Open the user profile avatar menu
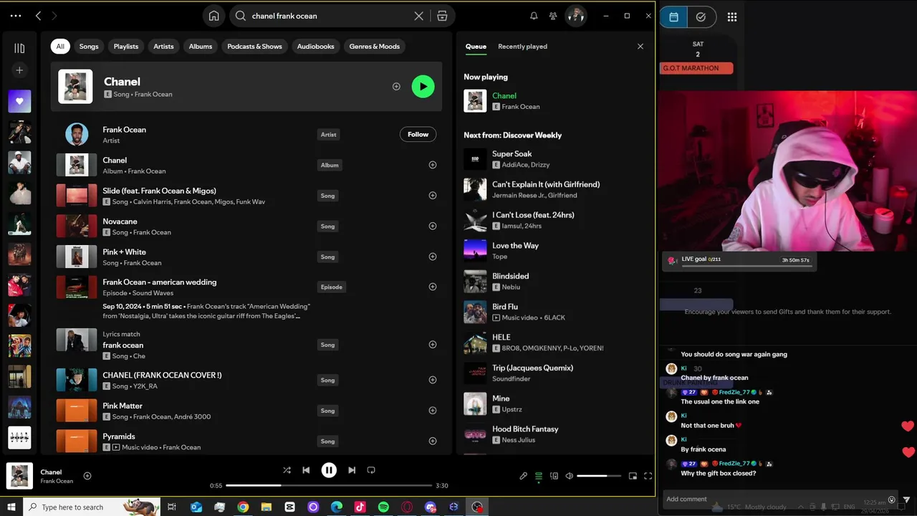This screenshot has width=917, height=516. (x=576, y=16)
